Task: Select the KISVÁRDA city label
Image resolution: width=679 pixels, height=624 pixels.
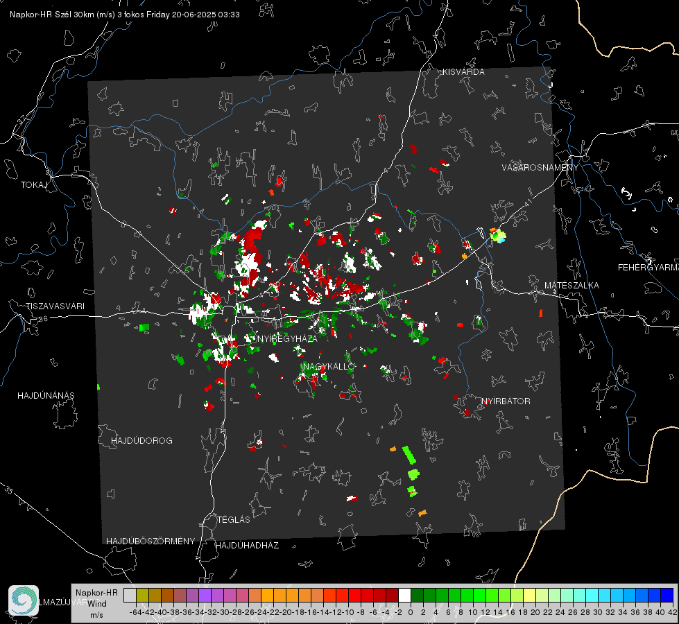Action: click(x=463, y=72)
